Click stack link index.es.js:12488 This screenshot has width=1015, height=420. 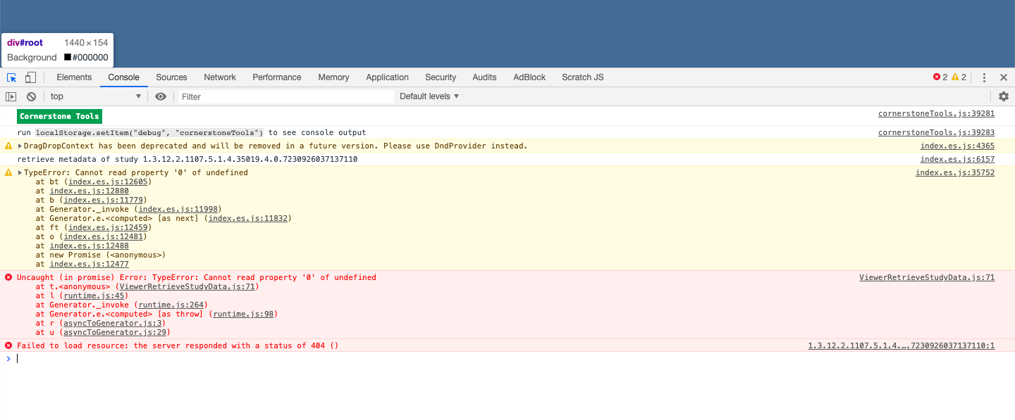(90, 246)
